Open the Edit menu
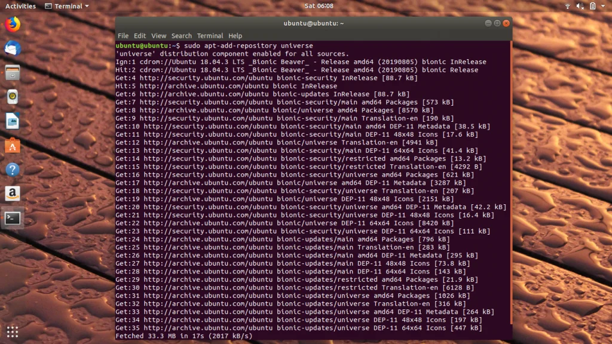Viewport: 612px width, 344px height. 140,35
